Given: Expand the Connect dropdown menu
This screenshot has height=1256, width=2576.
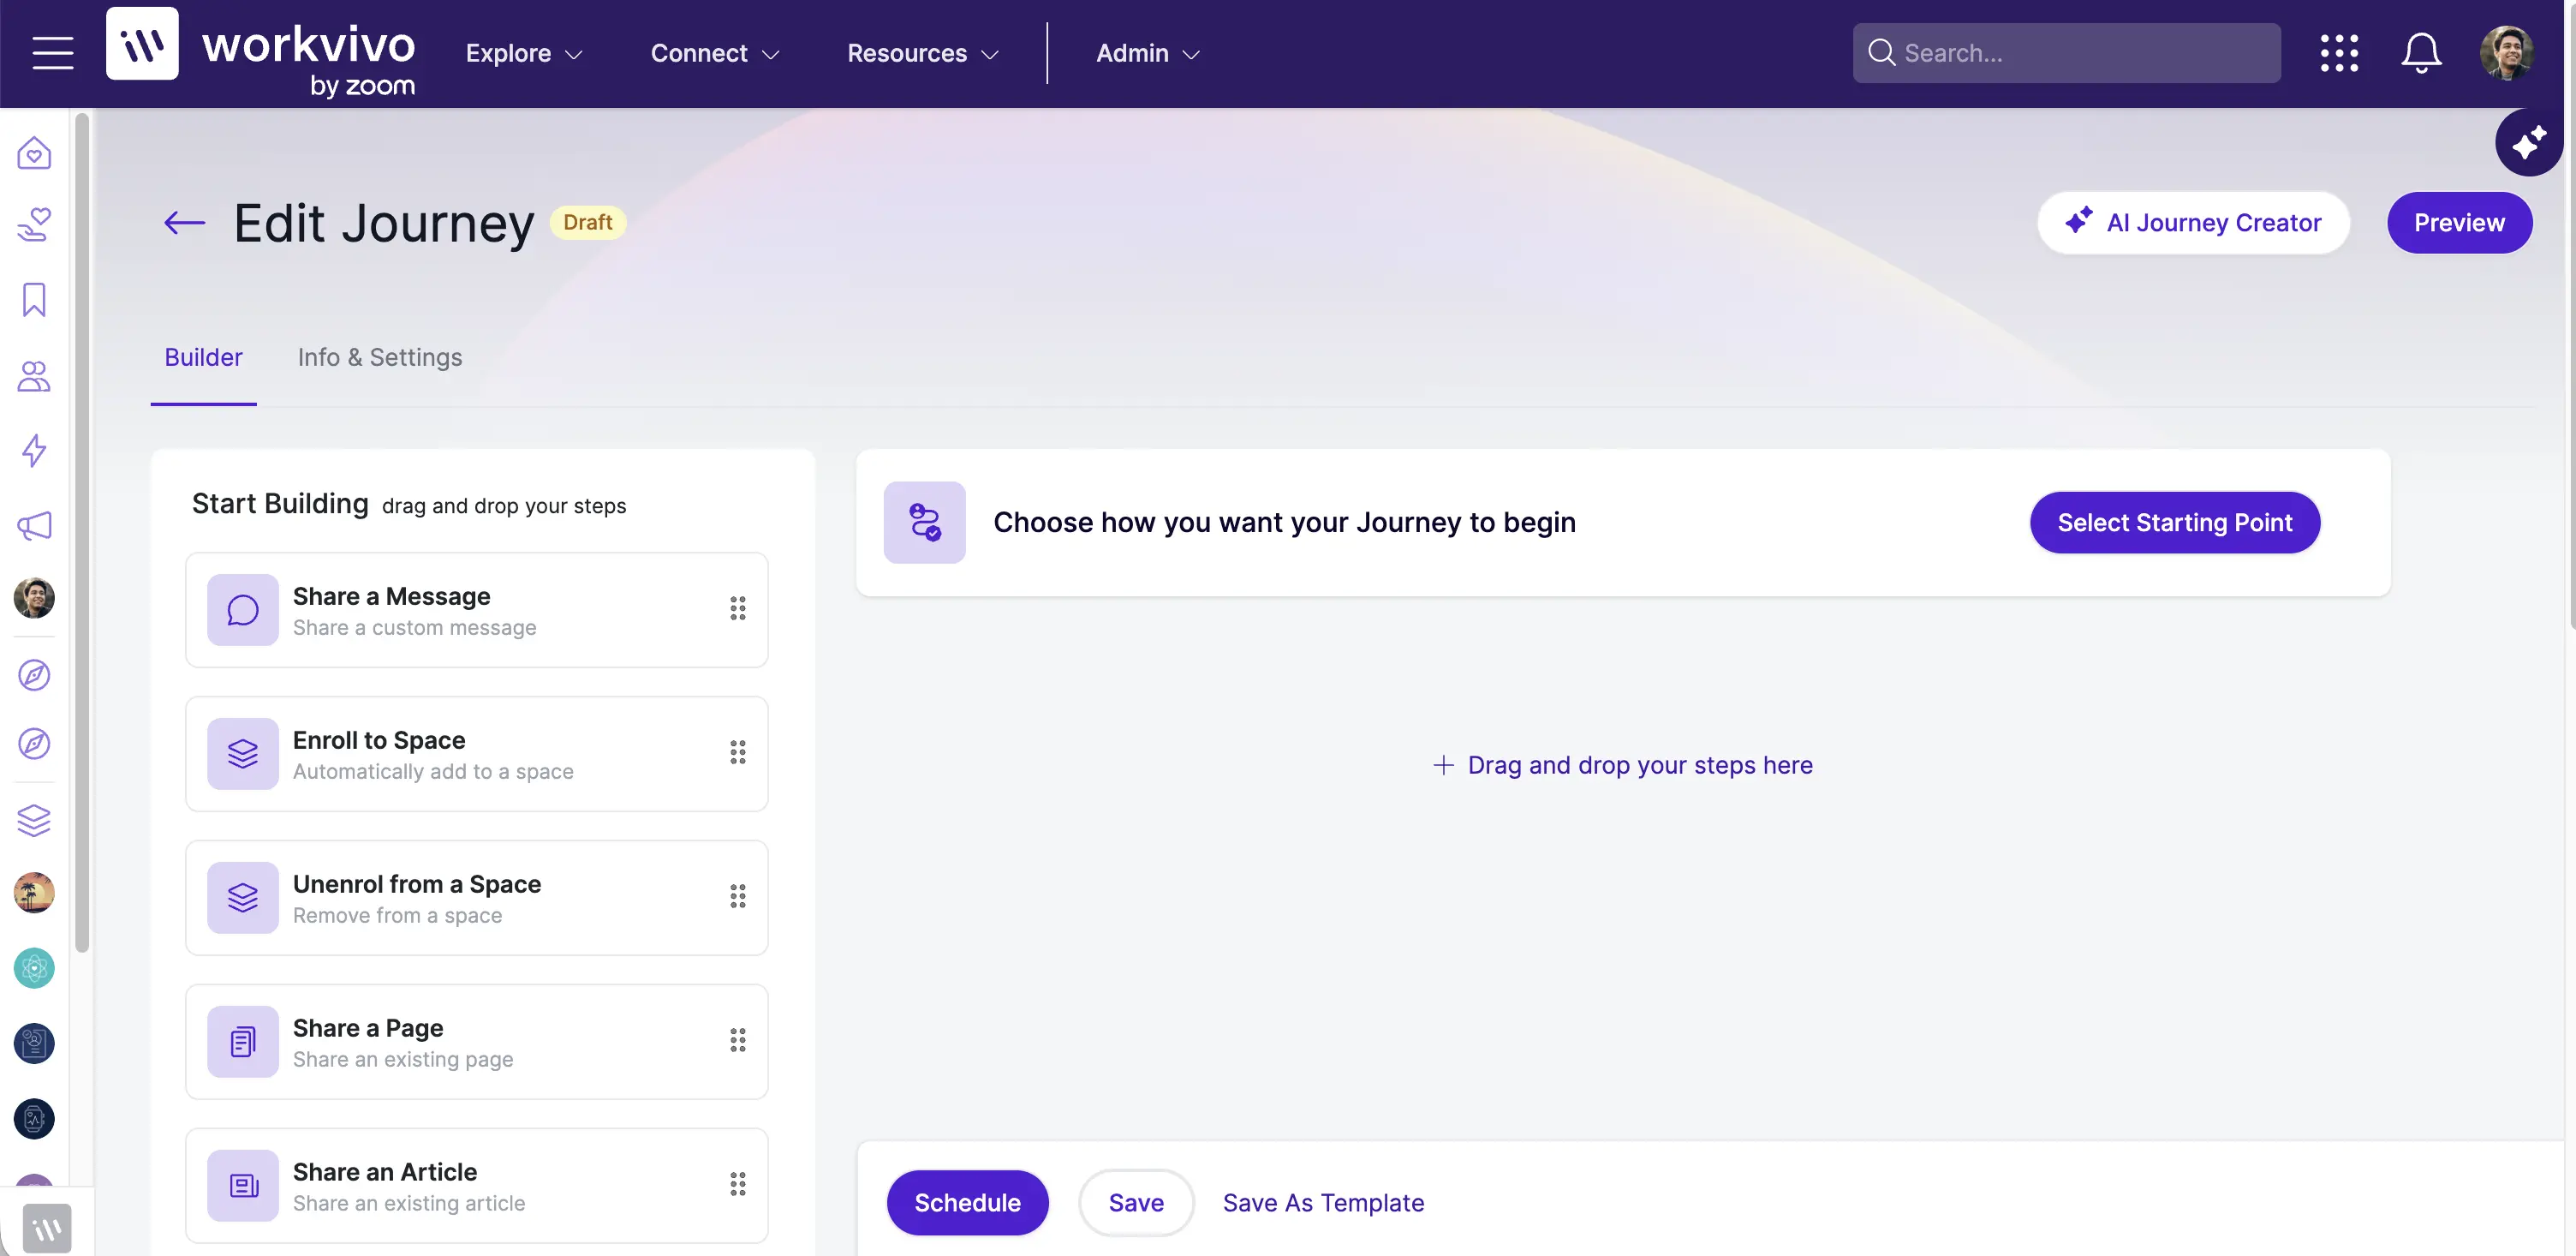Looking at the screenshot, I should coord(715,53).
